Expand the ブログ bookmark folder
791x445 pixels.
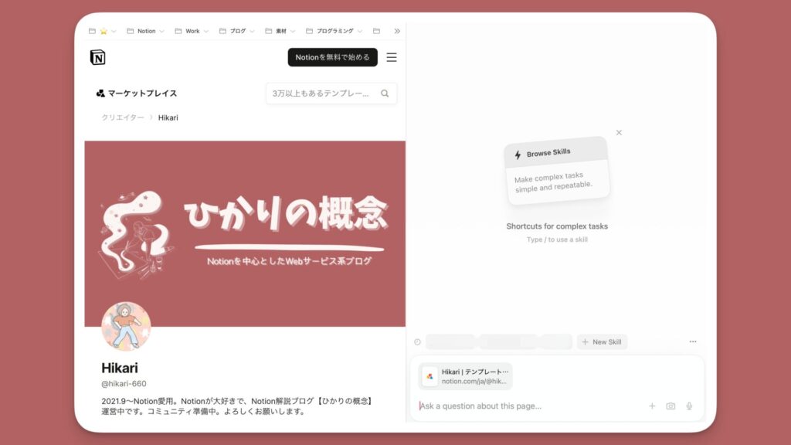(237, 31)
